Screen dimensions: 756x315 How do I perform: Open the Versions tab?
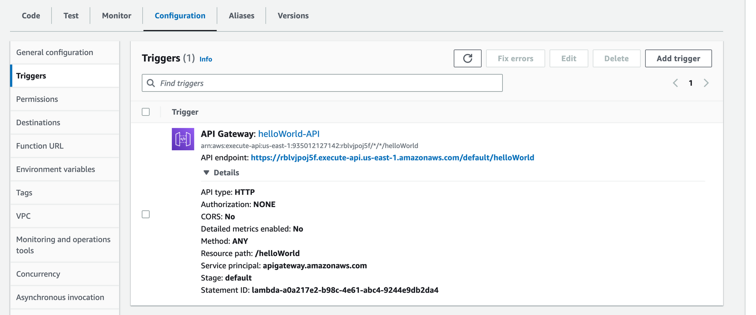click(x=293, y=15)
